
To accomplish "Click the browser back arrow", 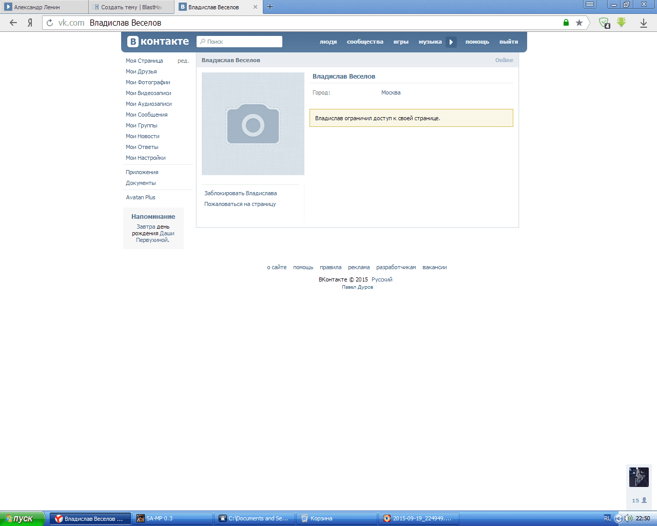I will pos(13,23).
